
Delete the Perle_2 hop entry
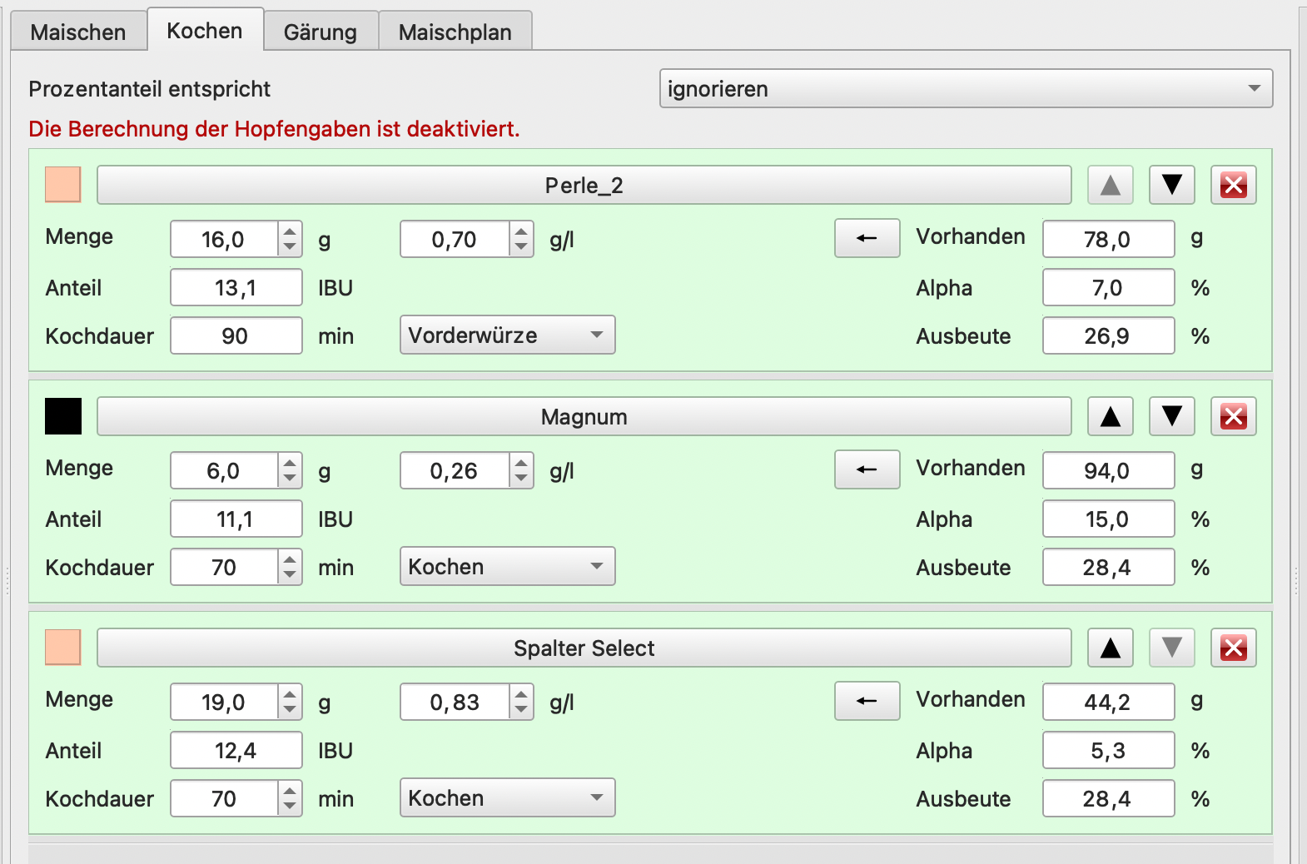tap(1233, 185)
